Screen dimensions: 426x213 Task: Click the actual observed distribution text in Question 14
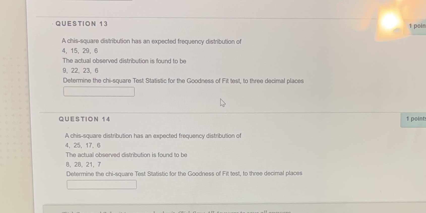[x=126, y=155]
